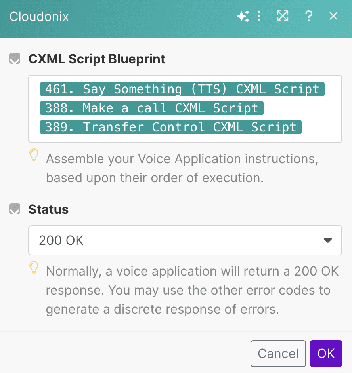
Task: Toggle mapping mode for the Status field
Action: click(x=14, y=209)
